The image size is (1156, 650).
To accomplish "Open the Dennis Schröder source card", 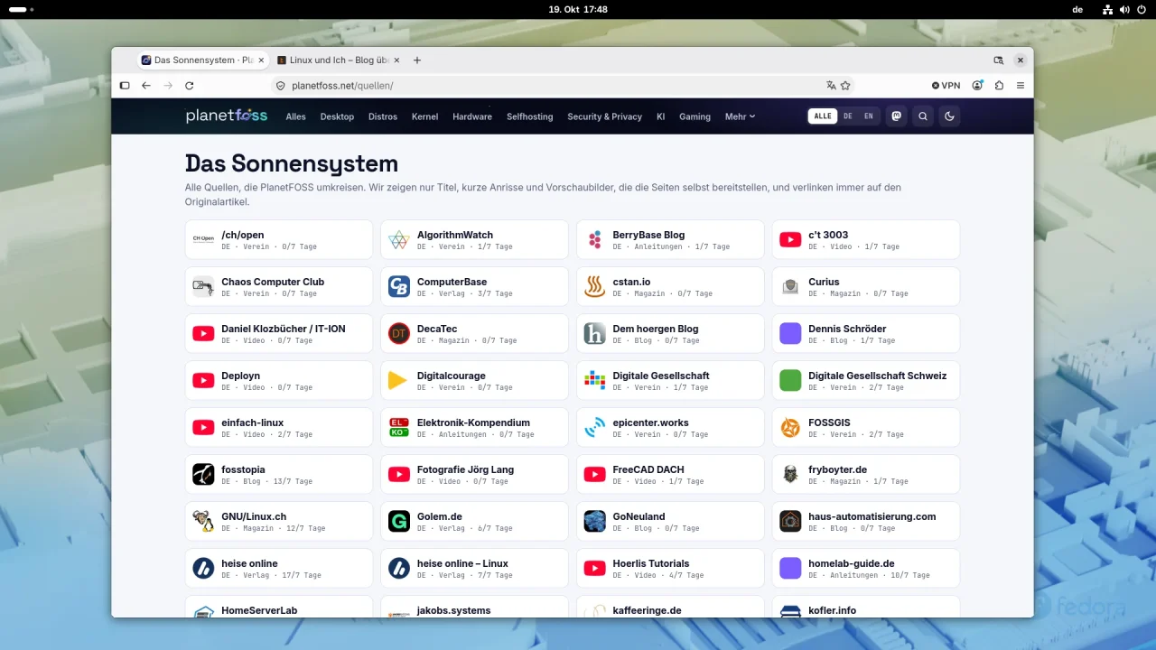I will 866,334.
